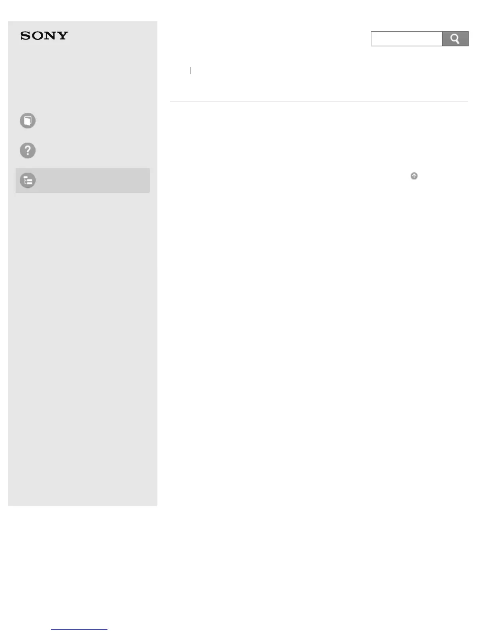Click inside the empty search field
The image size is (489, 633).
(407, 39)
